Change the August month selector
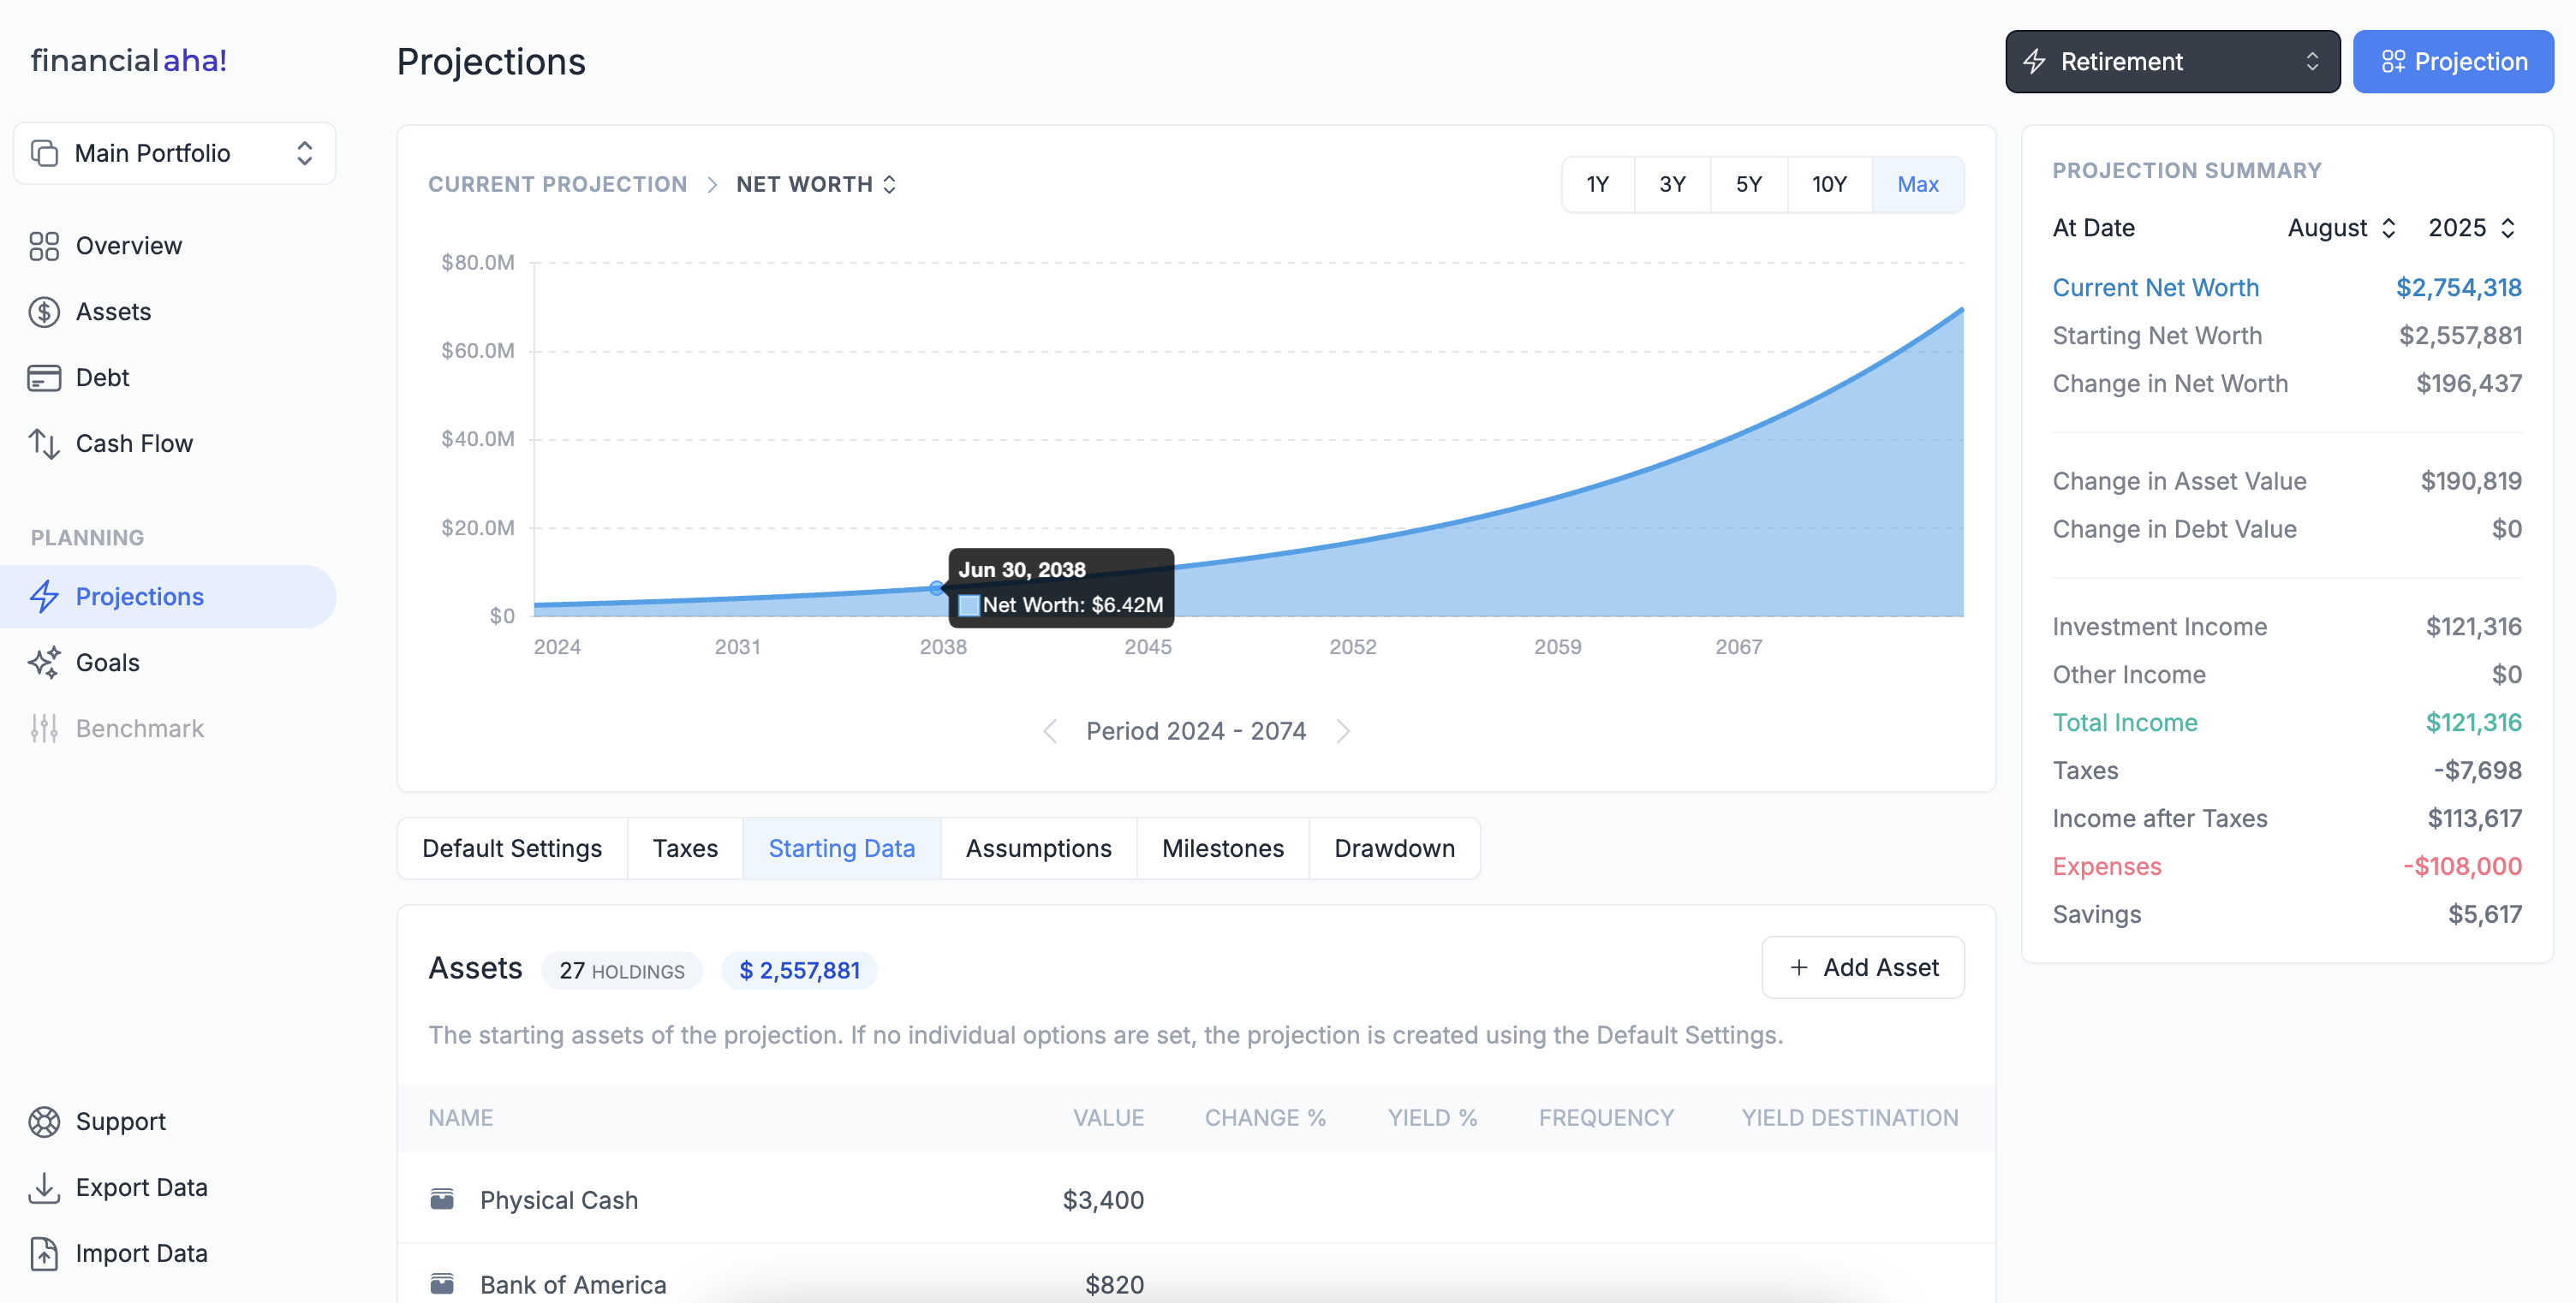Image resolution: width=2576 pixels, height=1303 pixels. pos(2341,228)
